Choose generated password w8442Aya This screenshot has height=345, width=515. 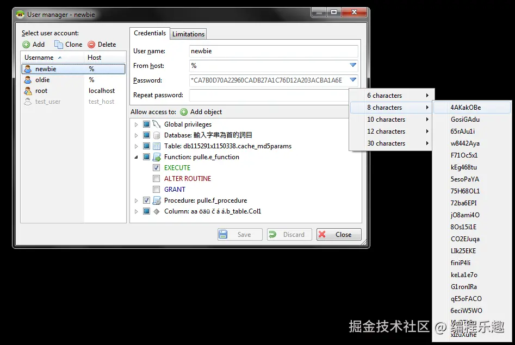472,143
